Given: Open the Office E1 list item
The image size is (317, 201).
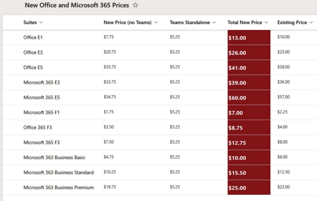Looking at the screenshot, I should pos(33,38).
